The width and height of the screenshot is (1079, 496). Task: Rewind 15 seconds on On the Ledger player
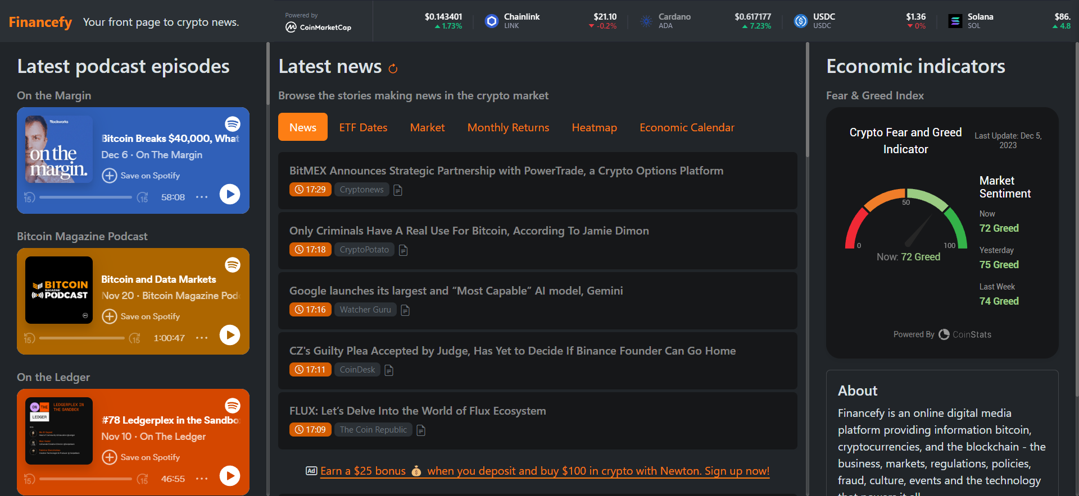[x=29, y=479]
